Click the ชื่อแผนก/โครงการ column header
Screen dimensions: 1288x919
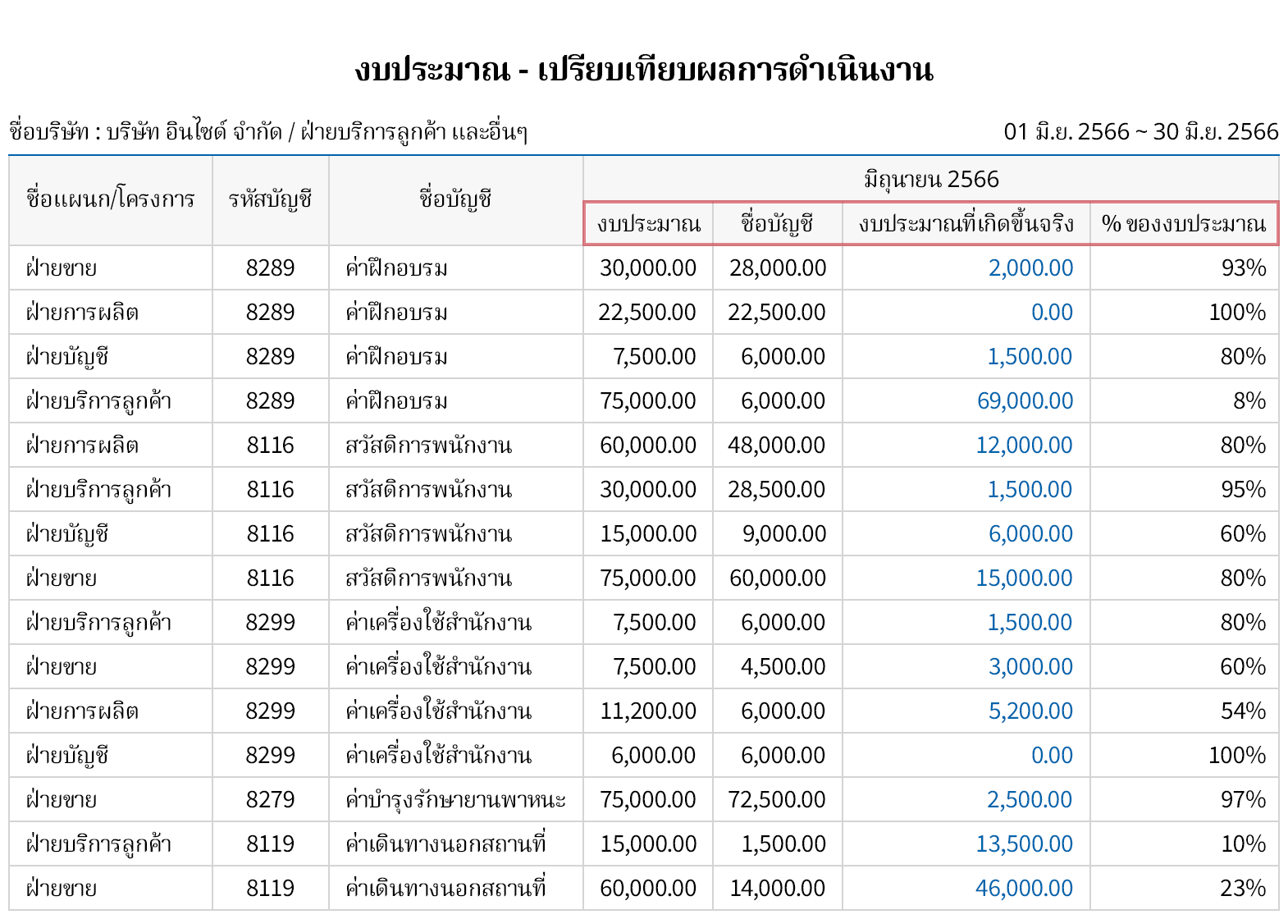tap(110, 200)
